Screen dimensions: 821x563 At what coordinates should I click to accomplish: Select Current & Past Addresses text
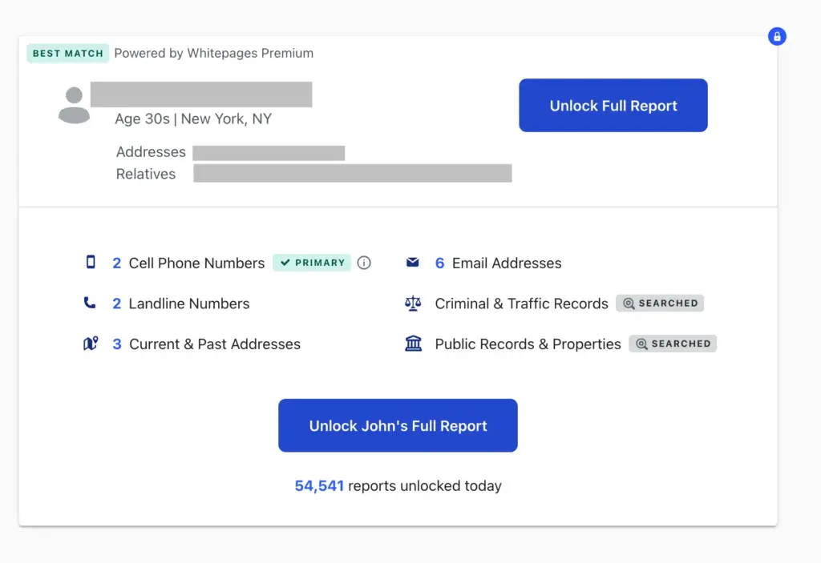coord(215,344)
